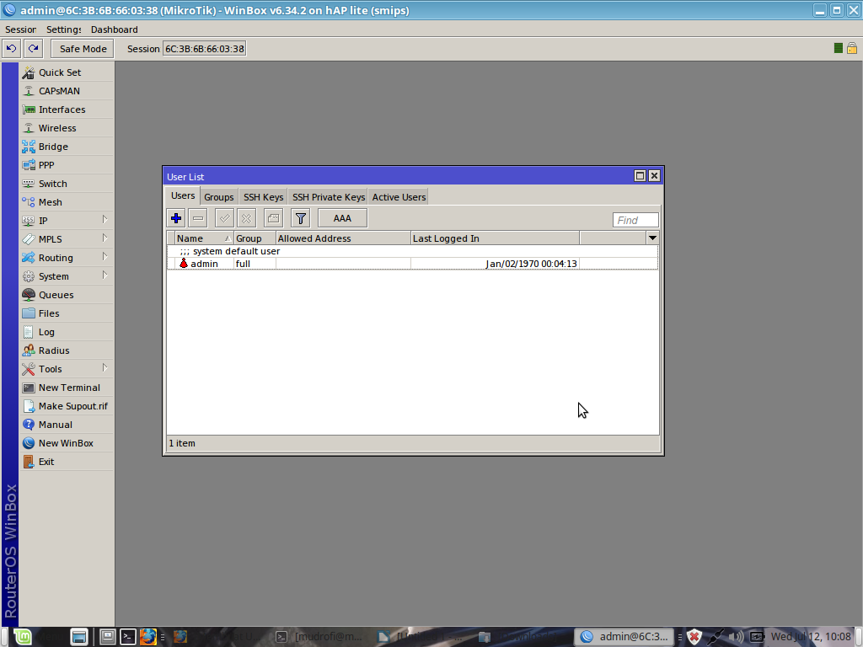Switch to the SSH Keys tab

coord(263,197)
